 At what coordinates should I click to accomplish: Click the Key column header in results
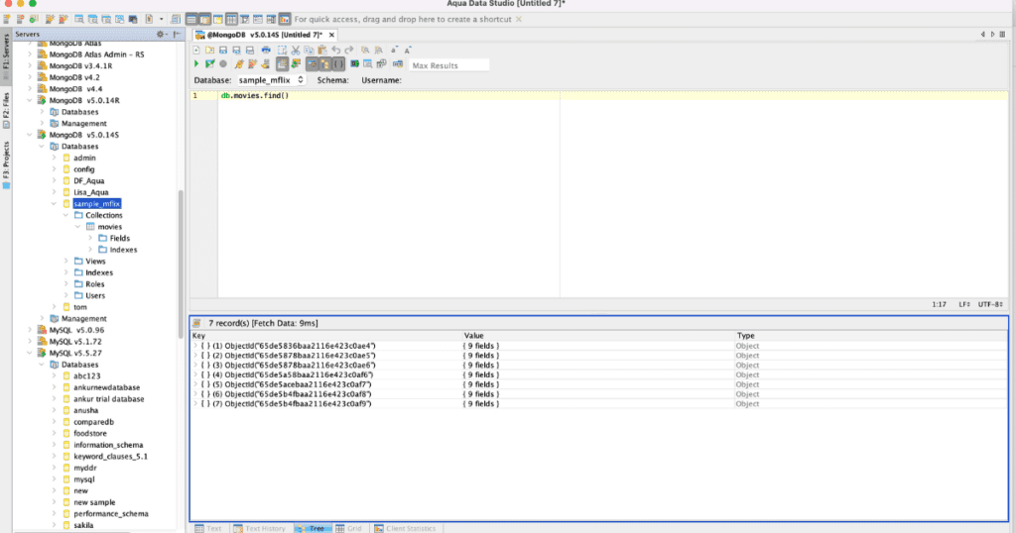pyautogui.click(x=325, y=336)
